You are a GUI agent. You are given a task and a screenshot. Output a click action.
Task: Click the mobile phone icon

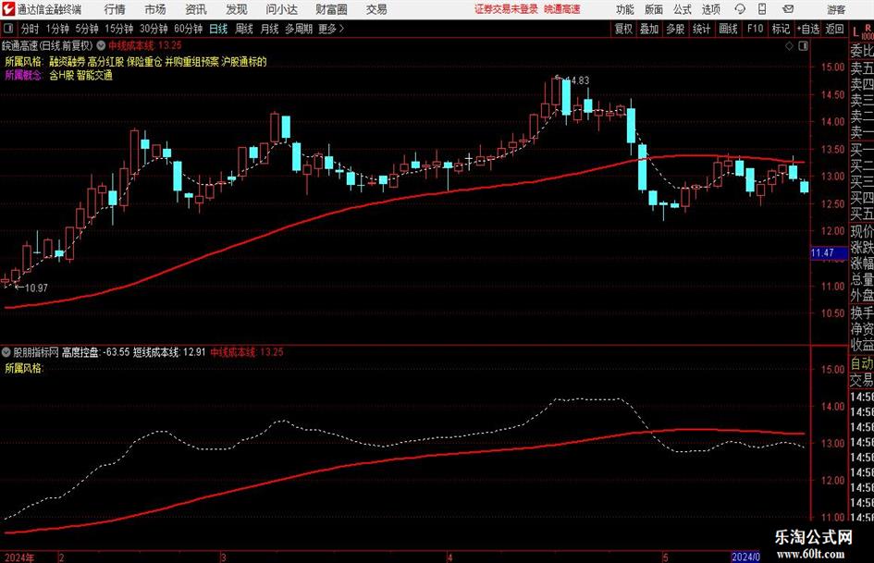click(x=762, y=9)
